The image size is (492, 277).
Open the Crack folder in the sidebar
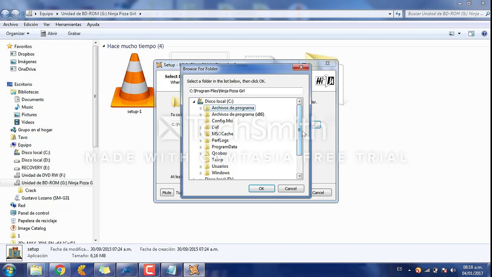[30, 190]
